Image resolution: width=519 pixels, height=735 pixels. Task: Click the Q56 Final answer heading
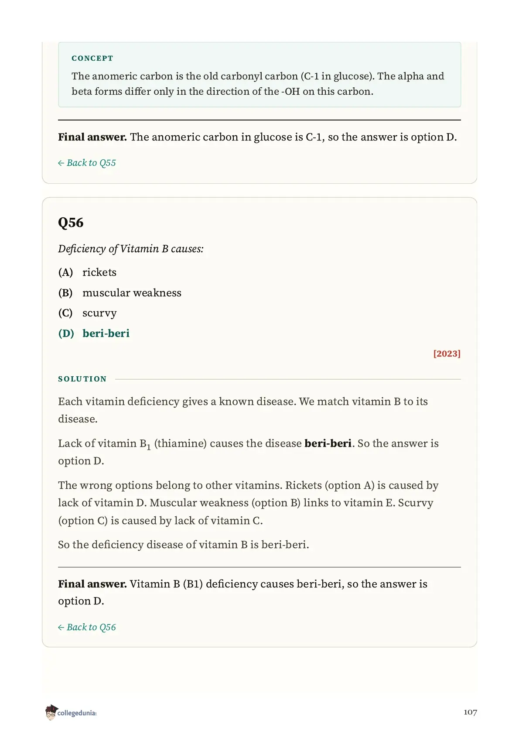[92, 584]
